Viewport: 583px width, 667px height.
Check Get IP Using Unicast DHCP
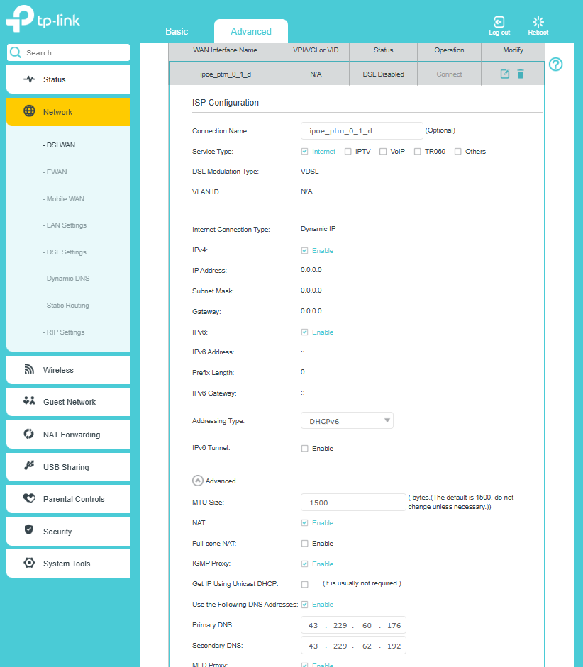click(305, 585)
